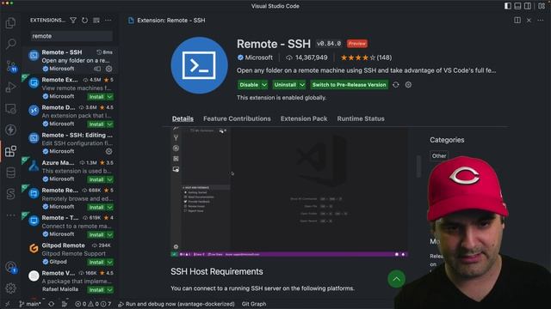Open Source Control view with badge
Image resolution: width=551 pixels, height=309 pixels.
(x=11, y=66)
